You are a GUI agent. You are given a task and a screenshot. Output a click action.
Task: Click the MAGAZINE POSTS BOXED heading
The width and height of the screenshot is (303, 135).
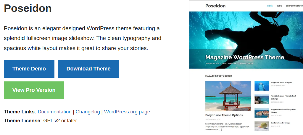pyautogui.click(x=218, y=76)
